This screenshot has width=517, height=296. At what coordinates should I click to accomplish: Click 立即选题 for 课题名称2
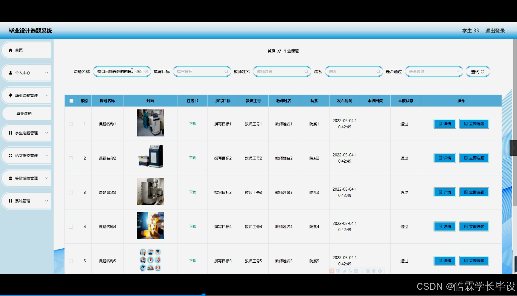pos(474,158)
